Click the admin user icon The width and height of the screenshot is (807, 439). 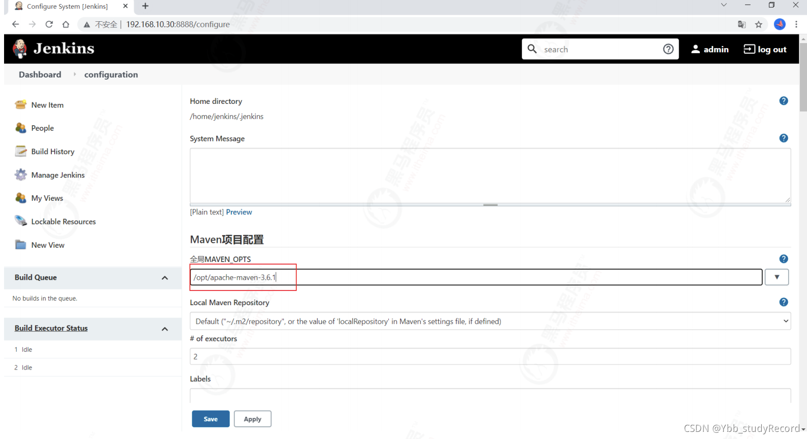(695, 49)
